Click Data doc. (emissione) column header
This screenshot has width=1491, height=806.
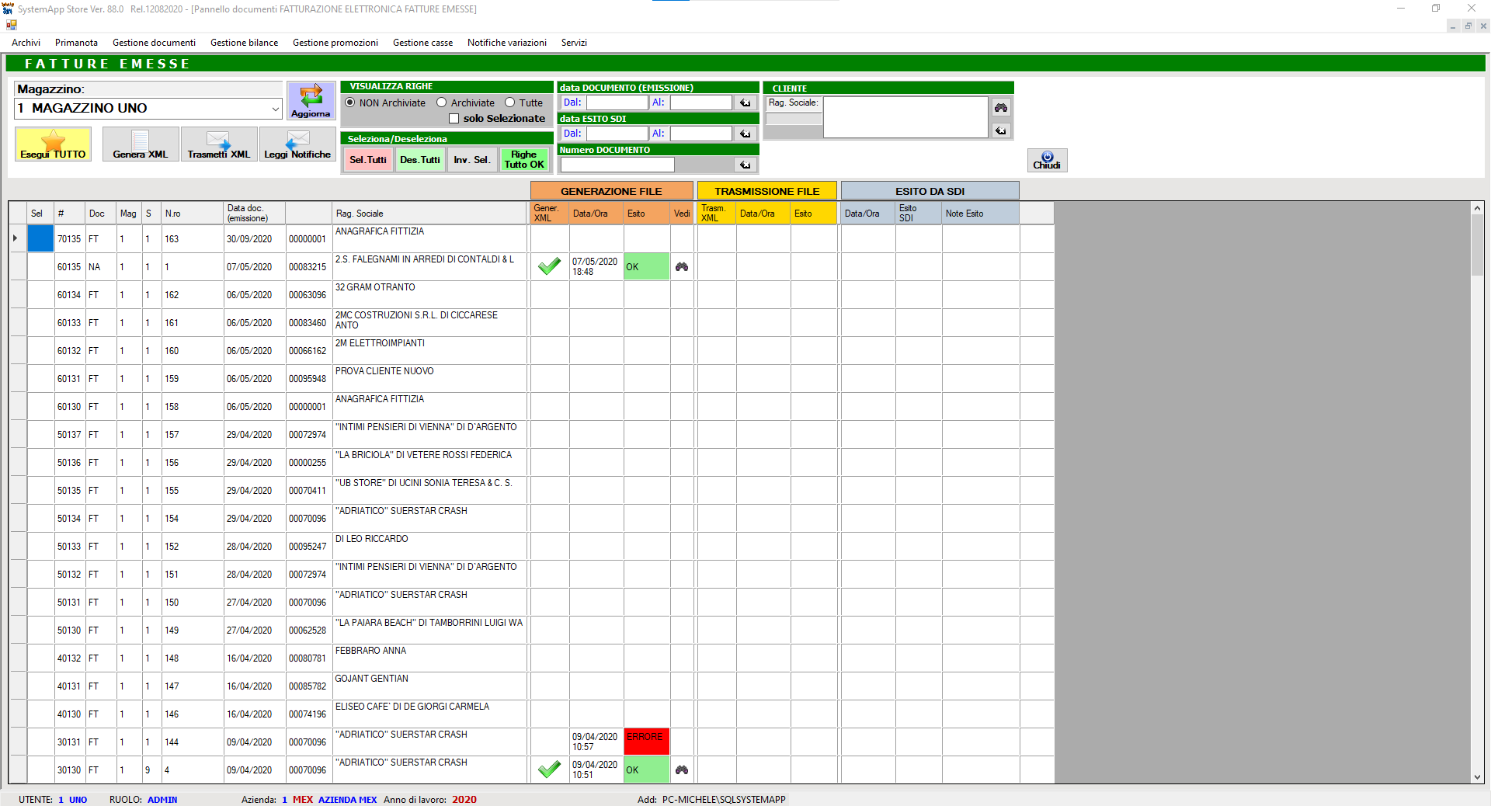[x=254, y=214]
